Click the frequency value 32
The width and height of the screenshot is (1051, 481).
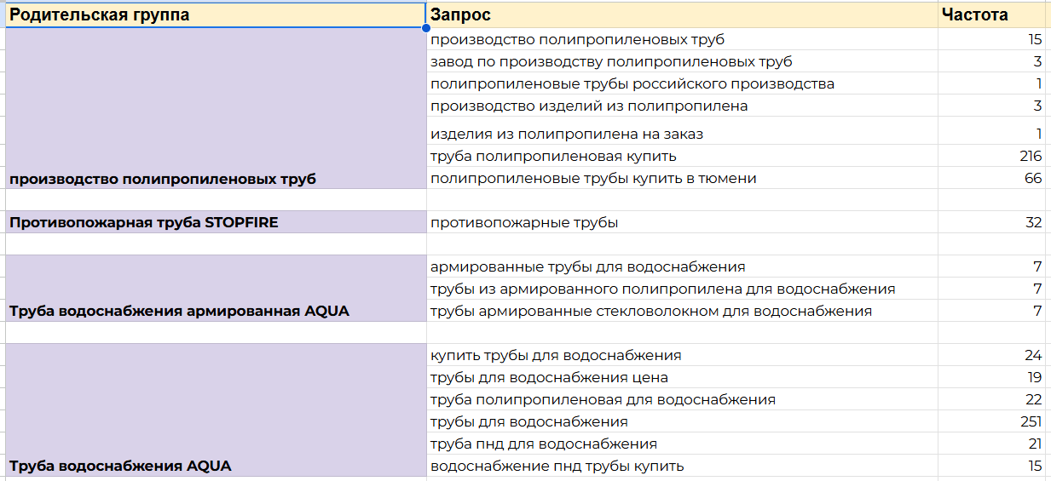click(1034, 222)
